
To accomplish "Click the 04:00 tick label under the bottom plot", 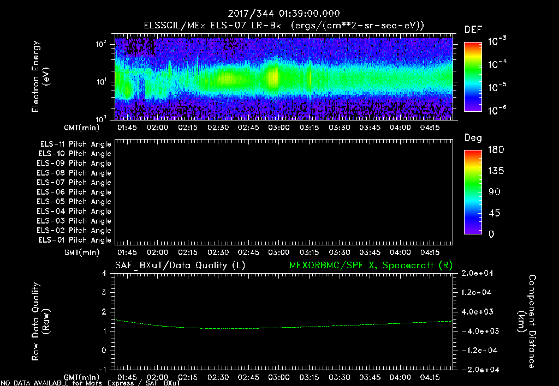I will 400,377.
